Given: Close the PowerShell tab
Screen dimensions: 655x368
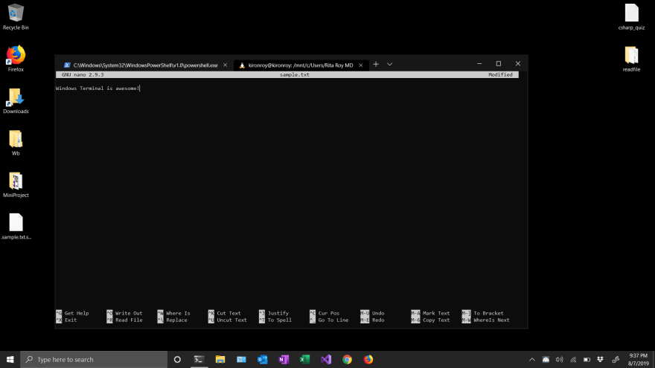Looking at the screenshot, I should click(x=225, y=65).
